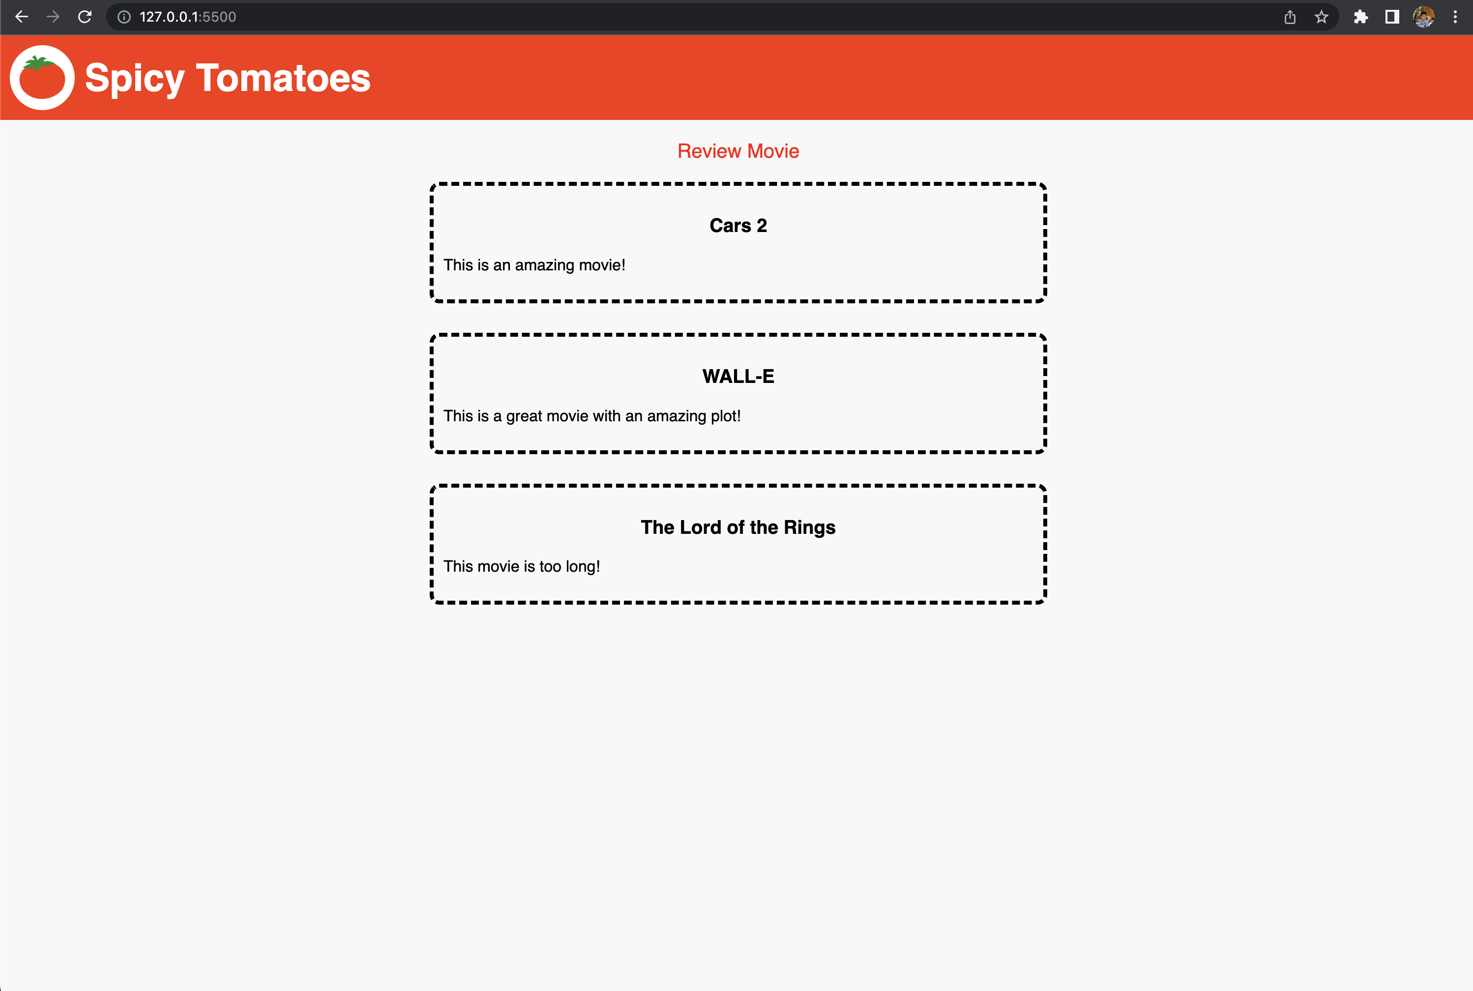Image resolution: width=1473 pixels, height=991 pixels.
Task: Click the browser profile avatar icon
Action: pyautogui.click(x=1424, y=18)
